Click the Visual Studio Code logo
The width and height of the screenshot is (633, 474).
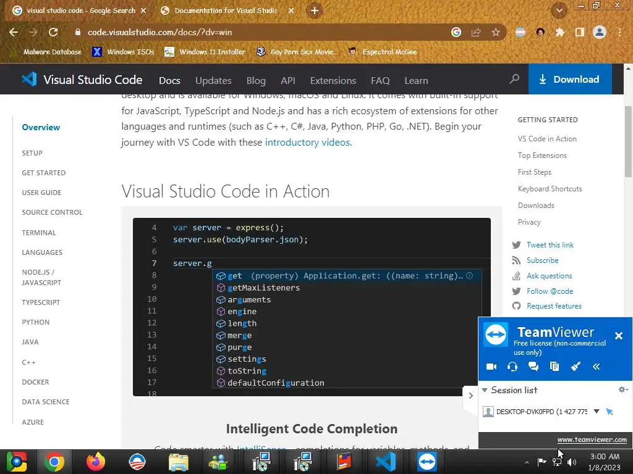click(x=82, y=80)
